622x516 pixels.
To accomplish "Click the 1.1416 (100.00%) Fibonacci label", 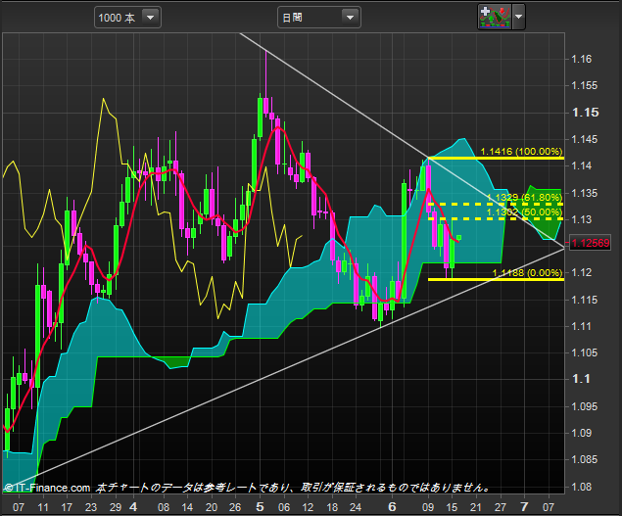I will [x=521, y=151].
